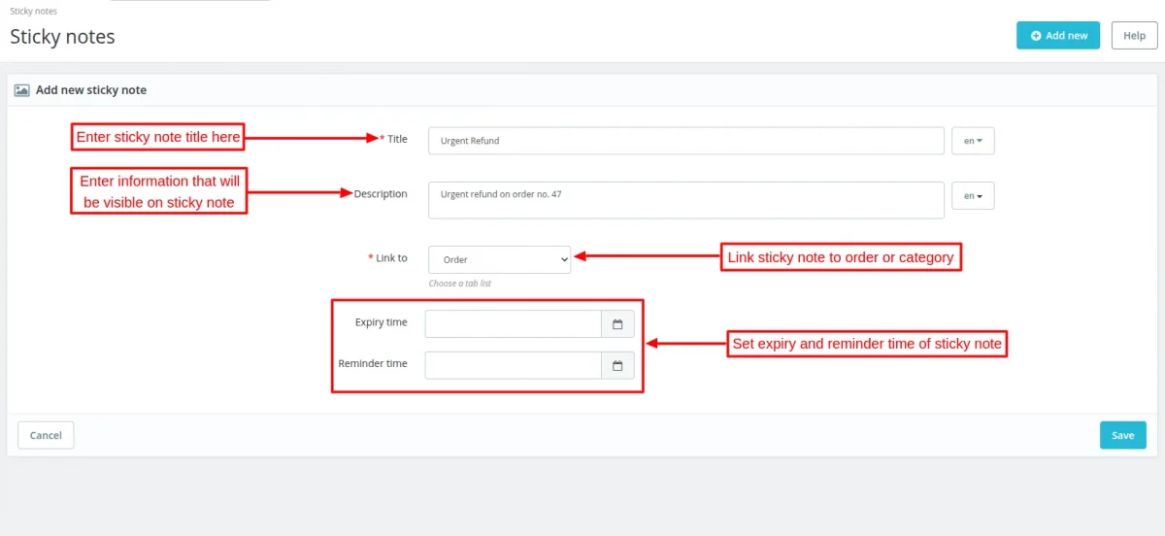The width and height of the screenshot is (1165, 536).
Task: Click the Link to field label
Action: tap(391, 258)
